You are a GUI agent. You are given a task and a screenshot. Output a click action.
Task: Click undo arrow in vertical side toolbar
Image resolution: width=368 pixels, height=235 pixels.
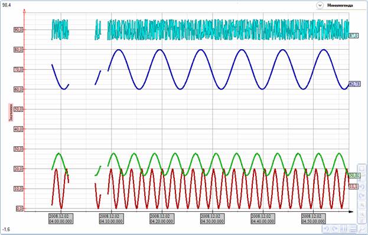pos(362,187)
